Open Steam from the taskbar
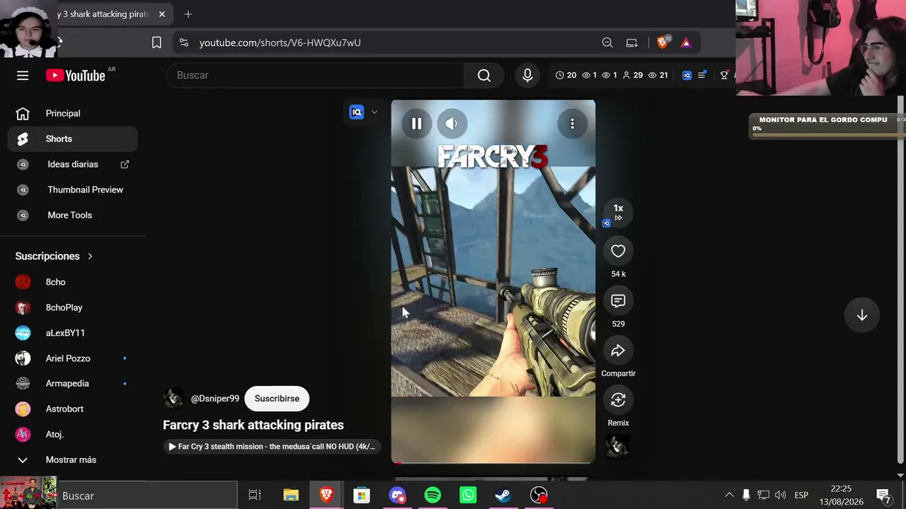This screenshot has height=509, width=906. (x=503, y=496)
